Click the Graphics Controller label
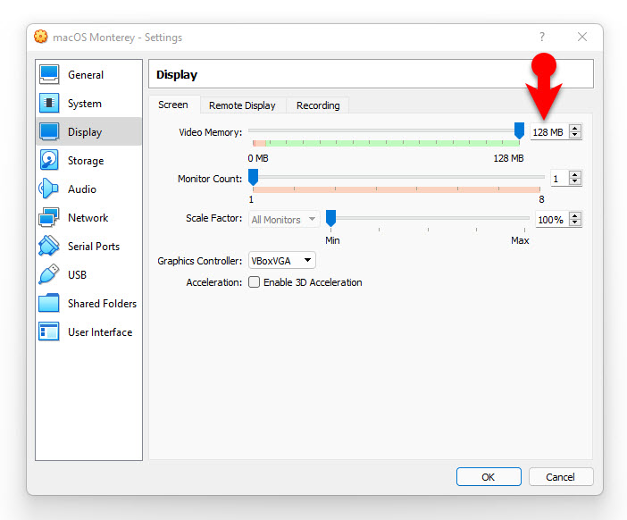Image resolution: width=627 pixels, height=520 pixels. [x=199, y=261]
